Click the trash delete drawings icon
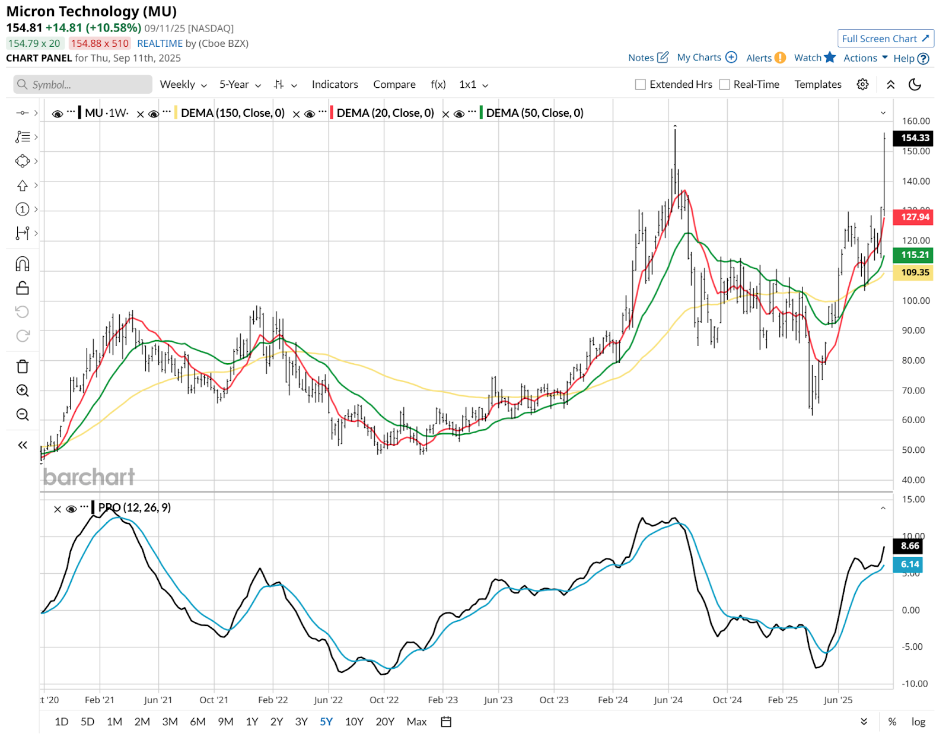949x743 pixels. tap(22, 366)
